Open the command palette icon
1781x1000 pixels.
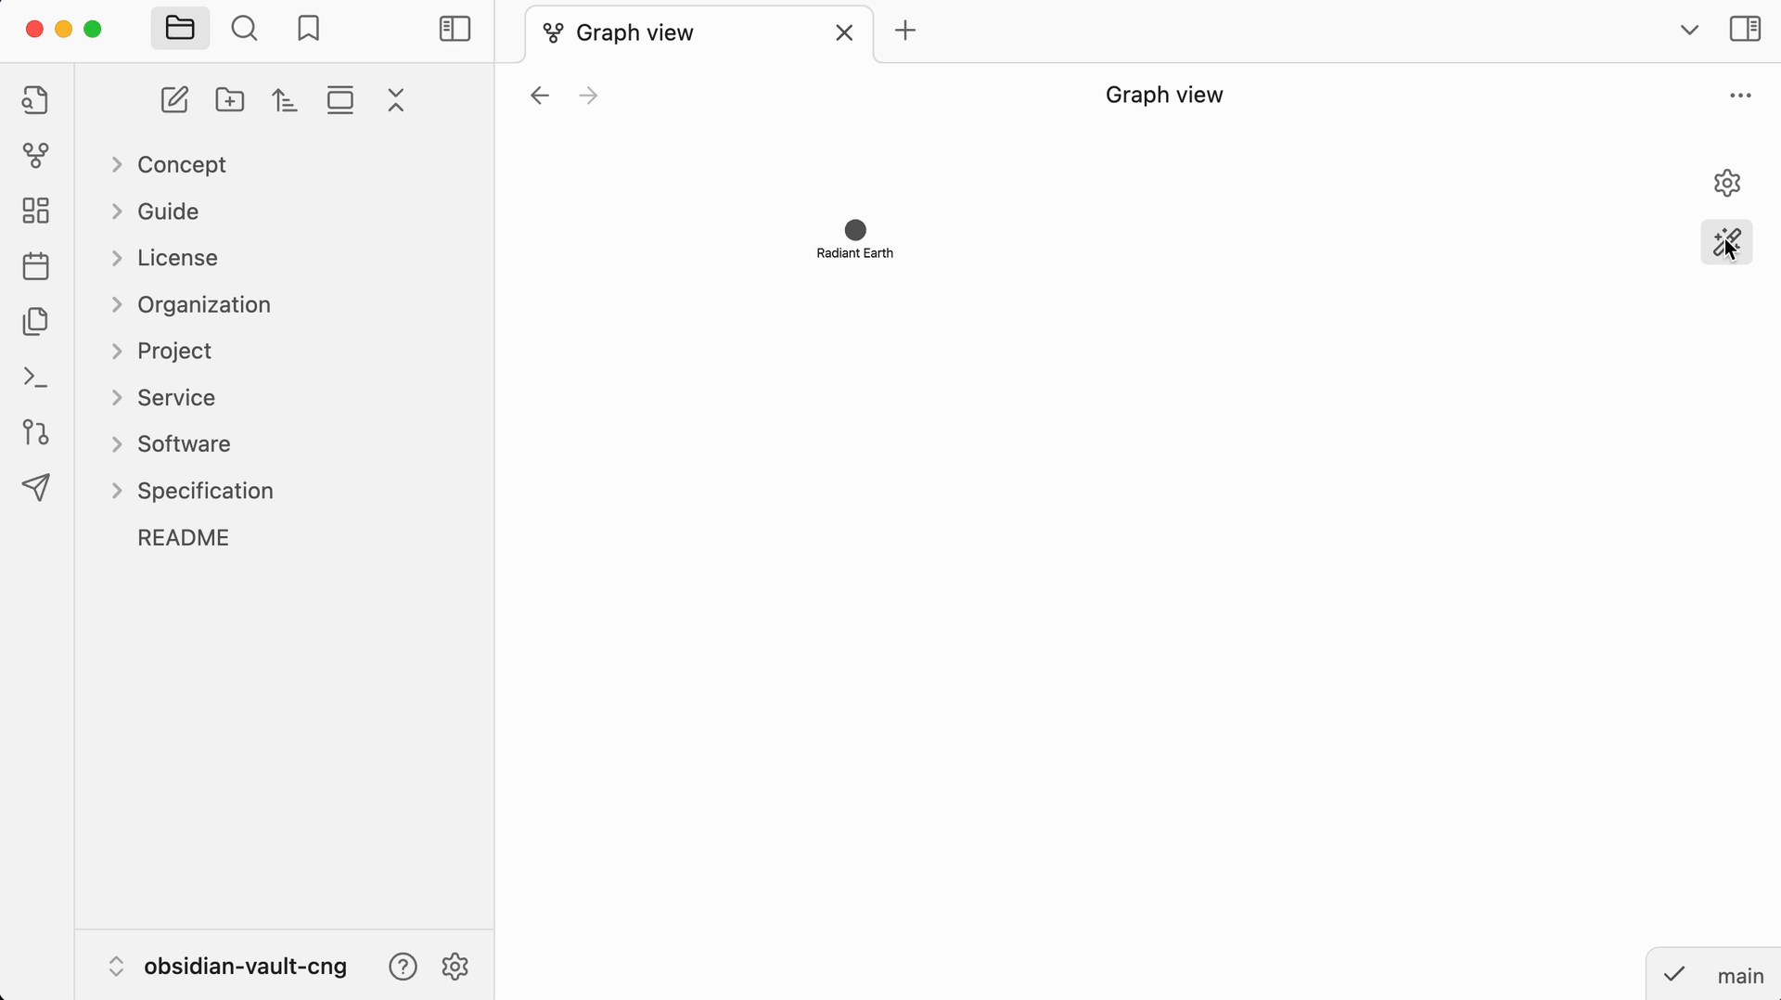coord(35,378)
